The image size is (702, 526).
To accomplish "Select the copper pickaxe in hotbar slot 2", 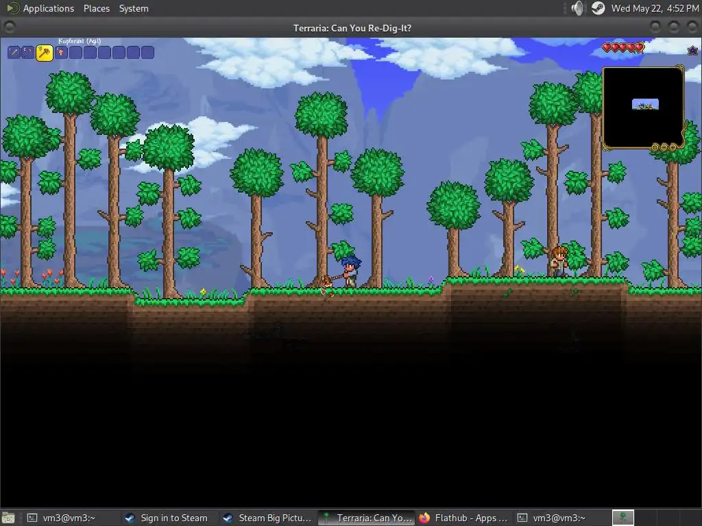I will 27,52.
